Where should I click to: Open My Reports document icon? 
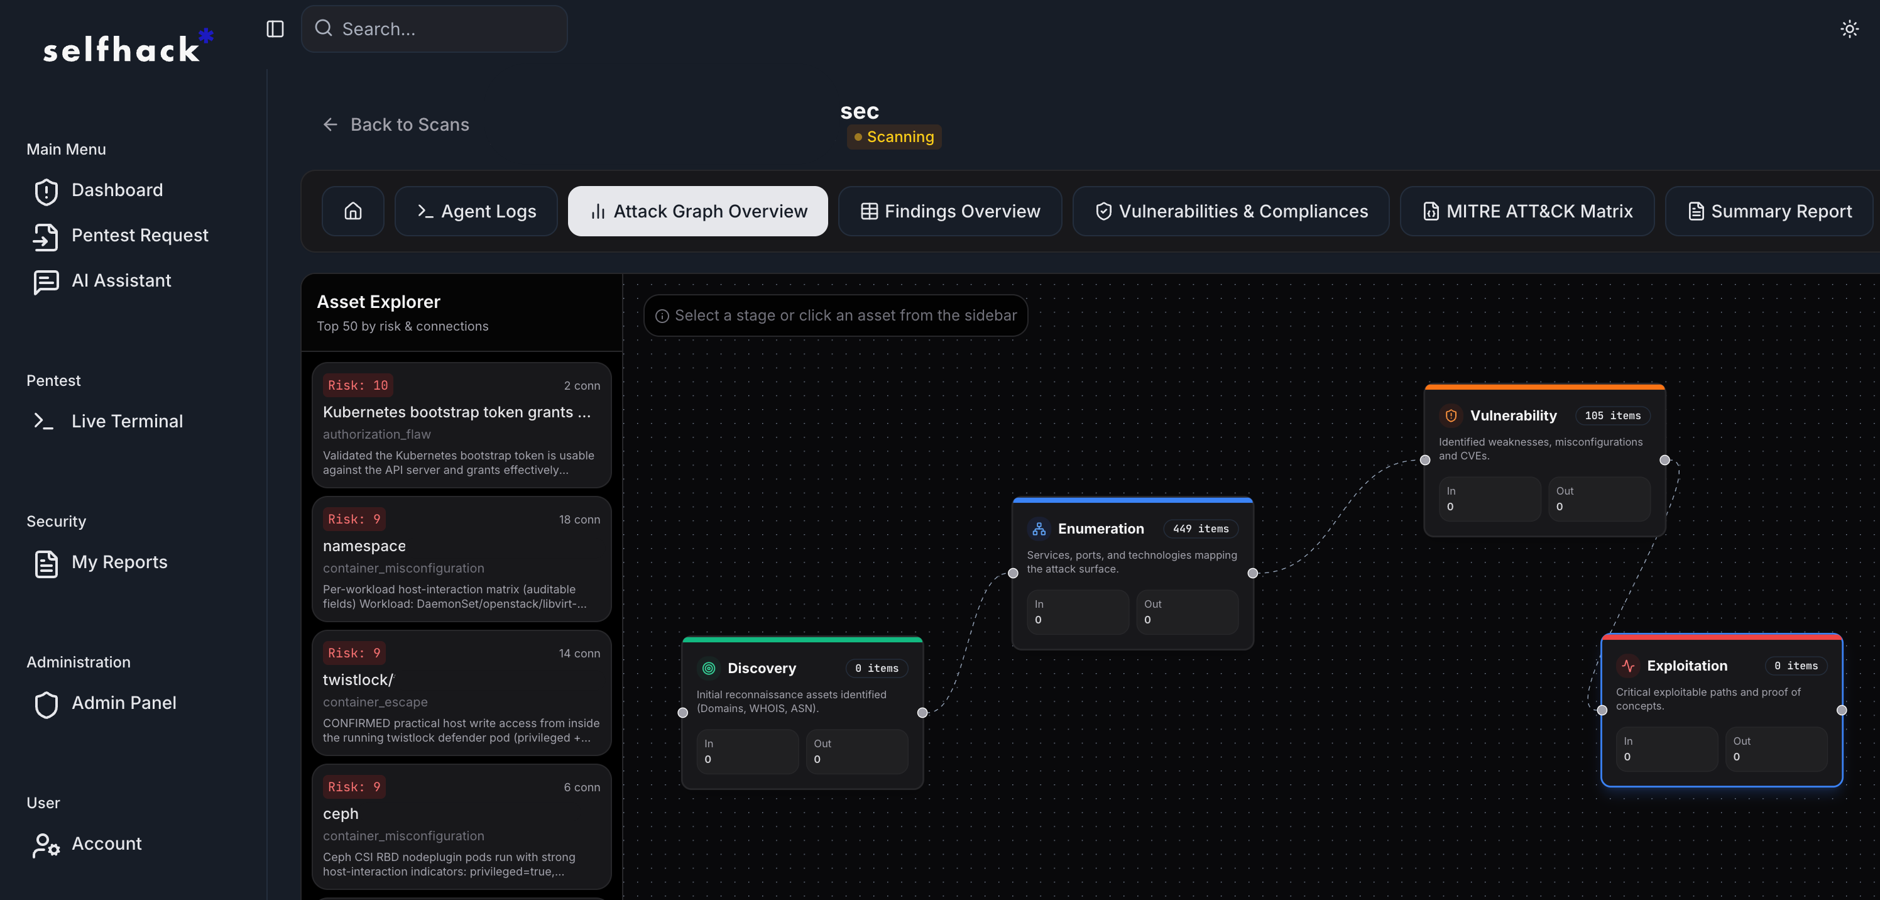[46, 562]
